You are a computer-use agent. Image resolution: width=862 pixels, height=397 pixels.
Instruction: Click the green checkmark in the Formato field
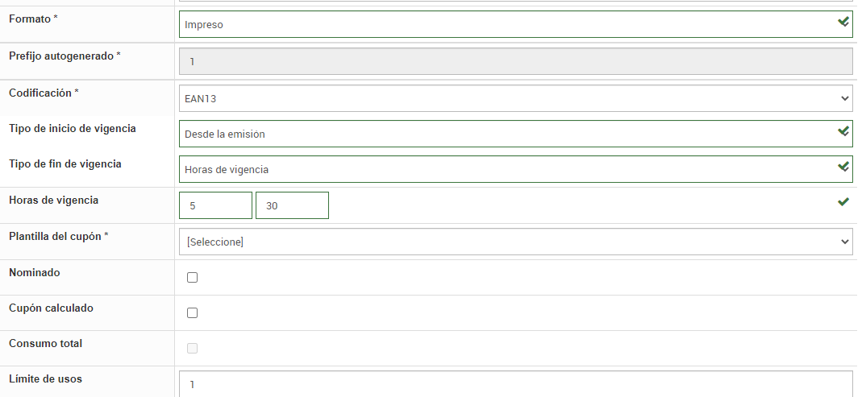[843, 22]
